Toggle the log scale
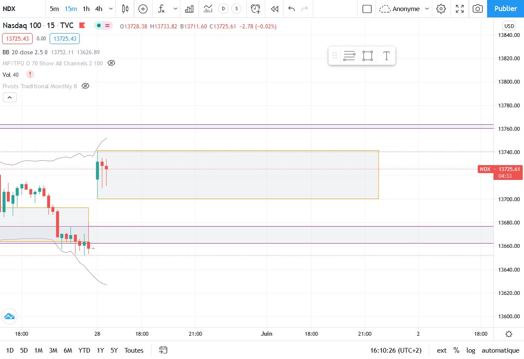The image size is (524, 359). pos(471,351)
